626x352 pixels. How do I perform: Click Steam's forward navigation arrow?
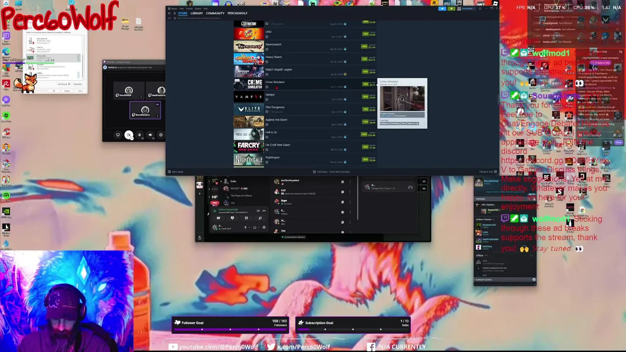(174, 13)
